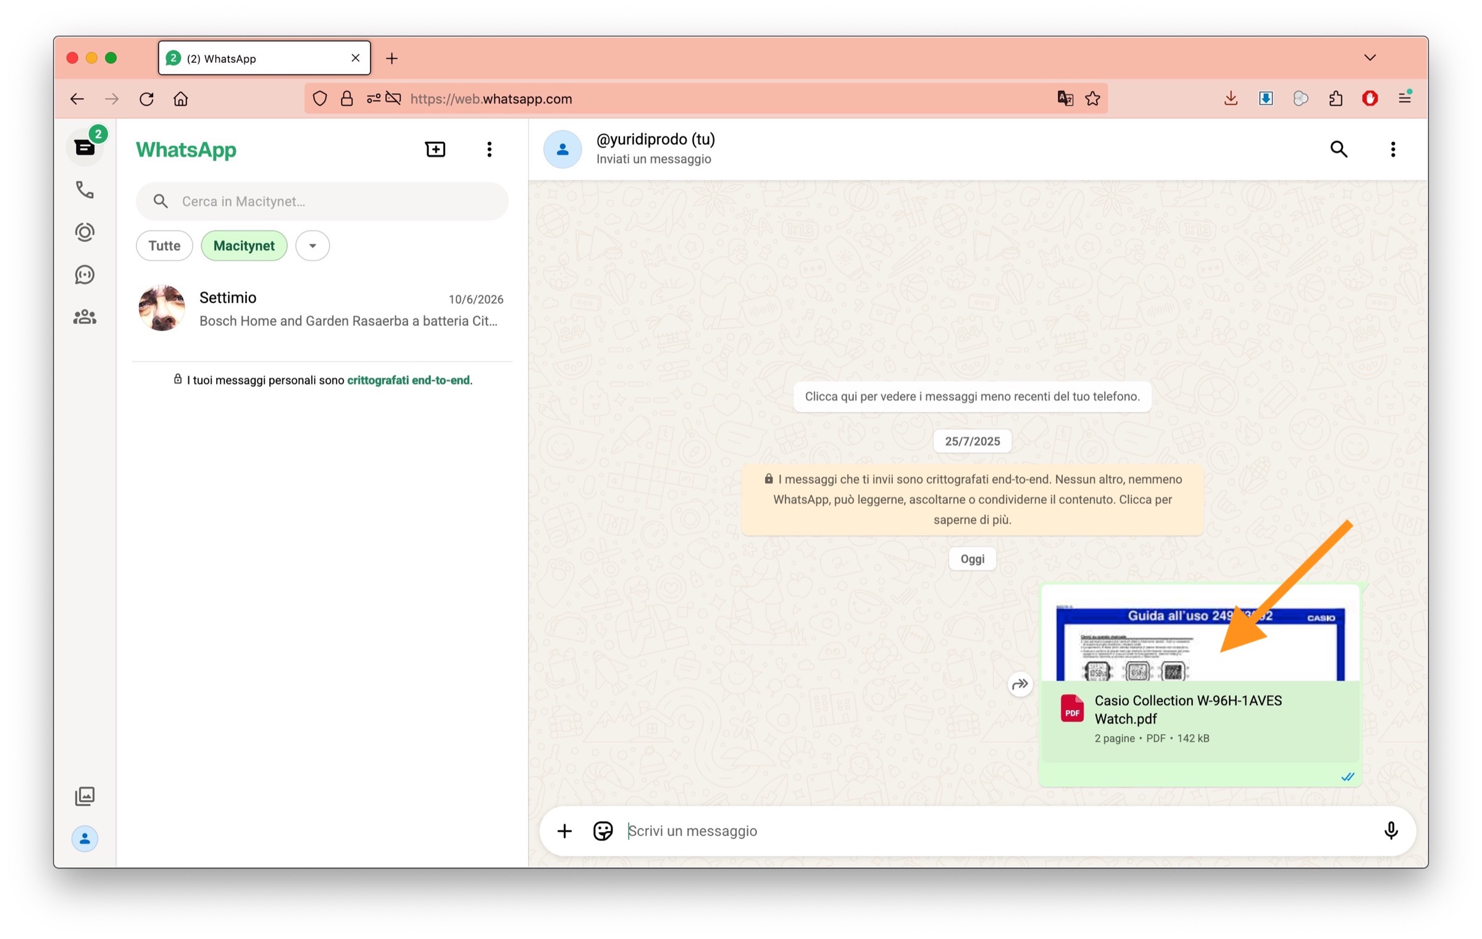Viewport: 1482px width, 939px height.
Task: Open the emoji and sticker picker
Action: coord(603,831)
